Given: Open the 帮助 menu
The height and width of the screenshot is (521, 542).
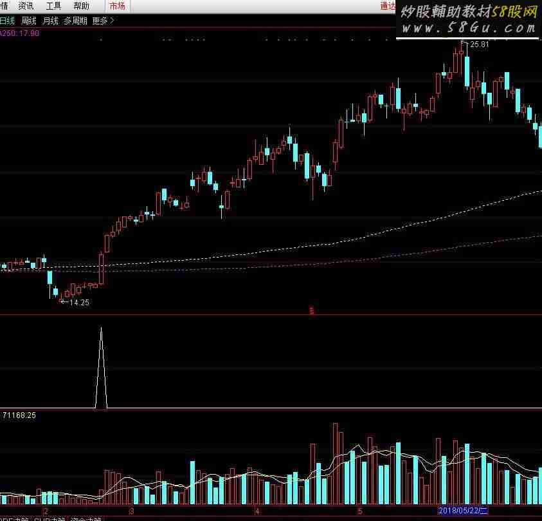Looking at the screenshot, I should [81, 6].
